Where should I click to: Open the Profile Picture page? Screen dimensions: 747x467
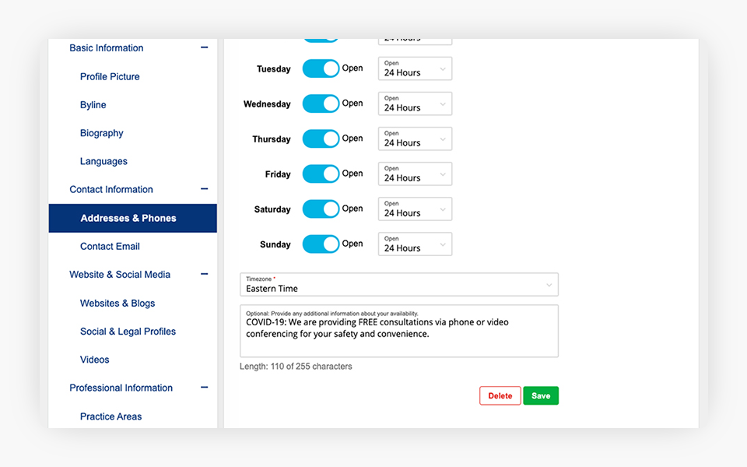click(x=110, y=76)
